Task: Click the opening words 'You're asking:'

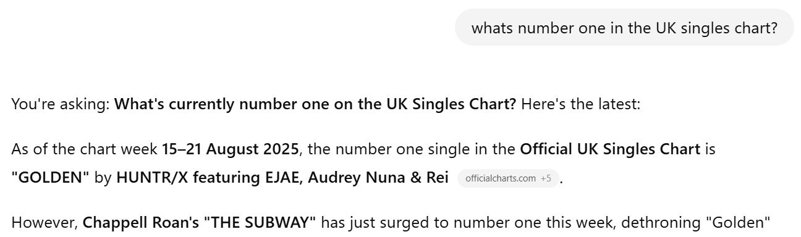Action: pyautogui.click(x=61, y=104)
